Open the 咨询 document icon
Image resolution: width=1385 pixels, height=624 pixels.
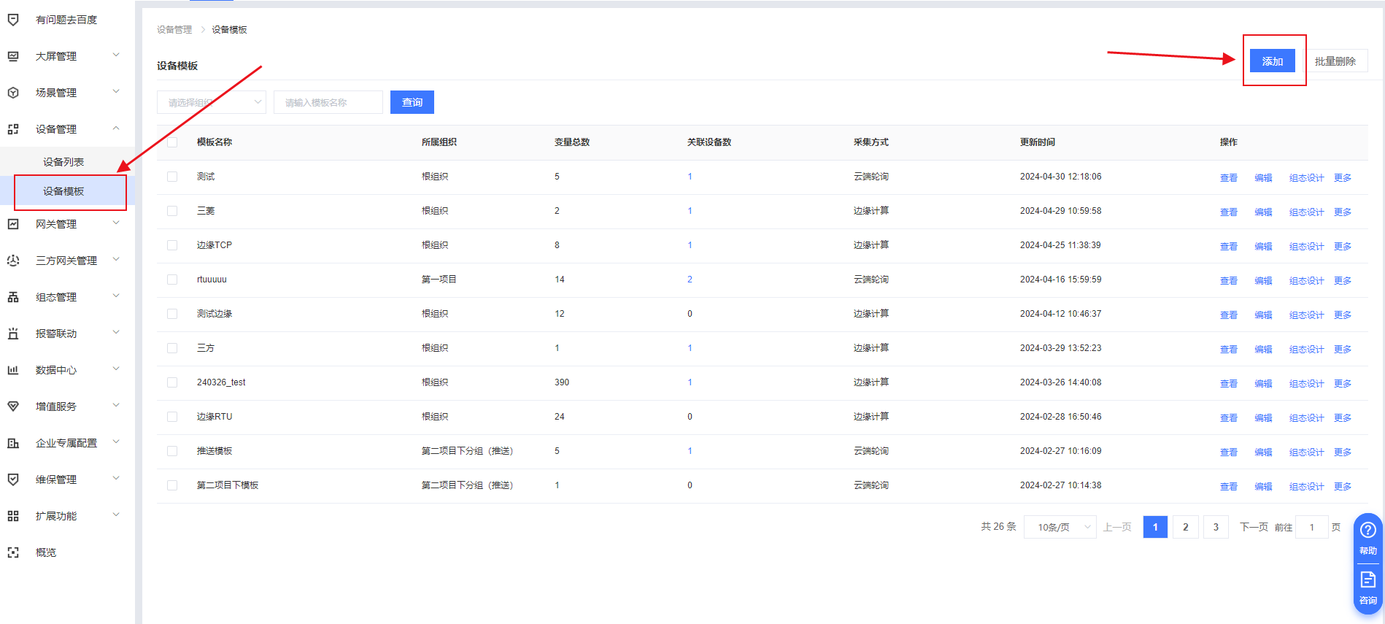1368,580
